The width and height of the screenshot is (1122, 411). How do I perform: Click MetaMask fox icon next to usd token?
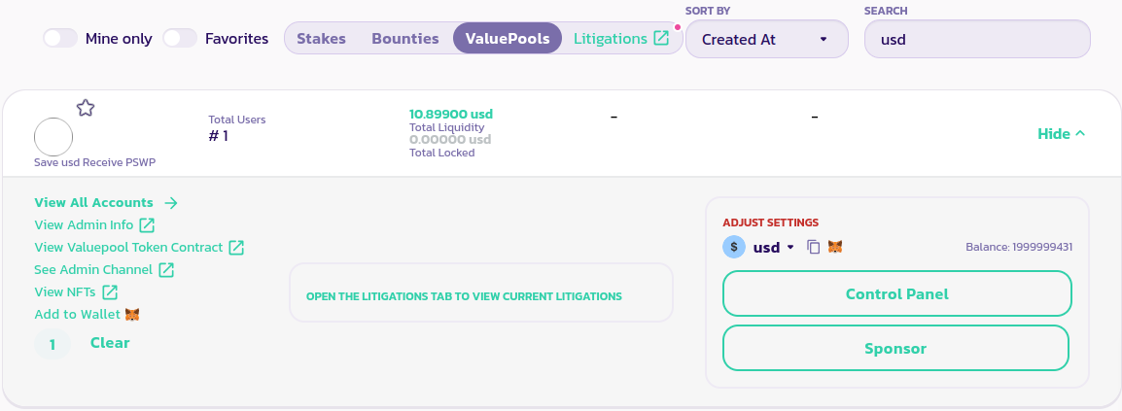click(x=835, y=247)
